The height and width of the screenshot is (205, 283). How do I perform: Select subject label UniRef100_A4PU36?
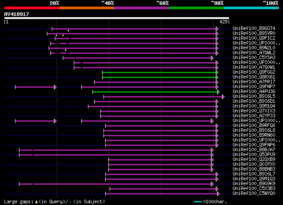tap(254, 92)
